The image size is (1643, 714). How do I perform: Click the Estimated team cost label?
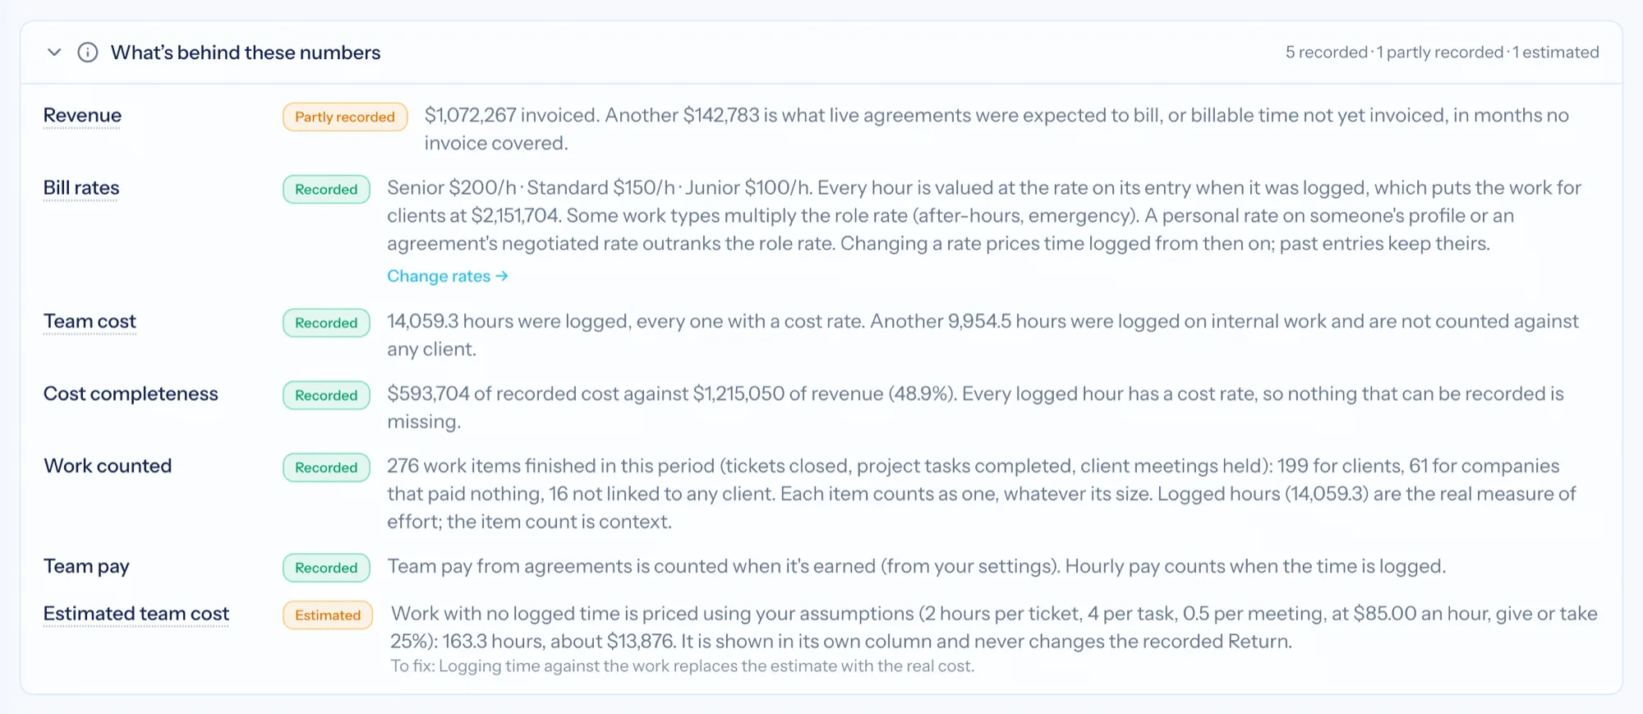136,615
